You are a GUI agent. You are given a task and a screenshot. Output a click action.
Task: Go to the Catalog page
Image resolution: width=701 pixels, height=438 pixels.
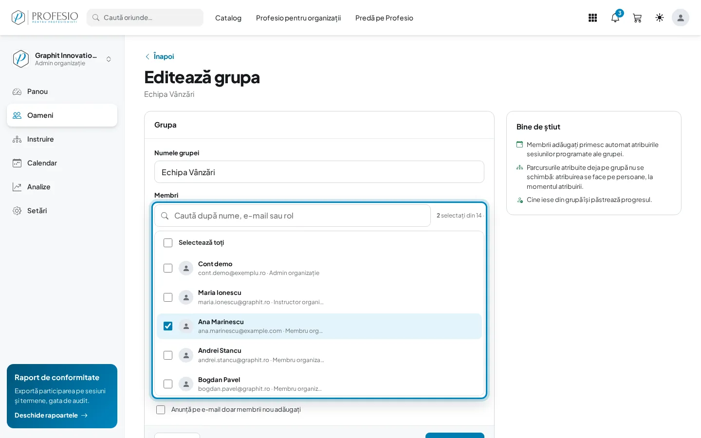click(228, 18)
